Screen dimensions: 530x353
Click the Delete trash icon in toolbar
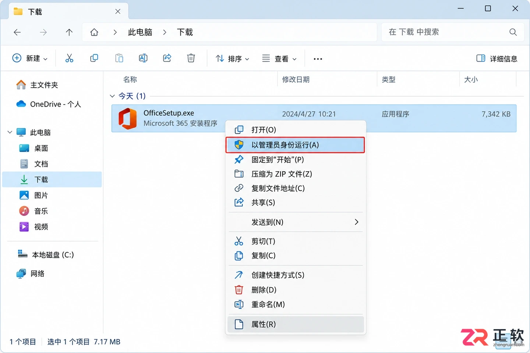click(x=191, y=58)
